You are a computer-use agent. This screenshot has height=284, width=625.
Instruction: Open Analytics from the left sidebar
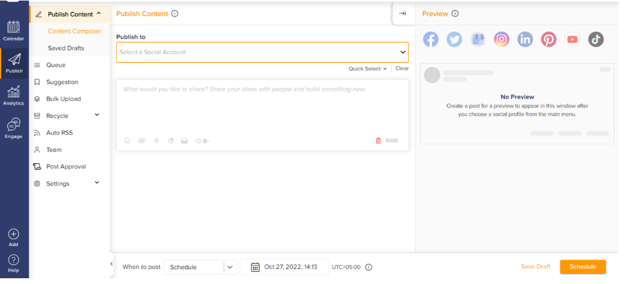pyautogui.click(x=14, y=95)
